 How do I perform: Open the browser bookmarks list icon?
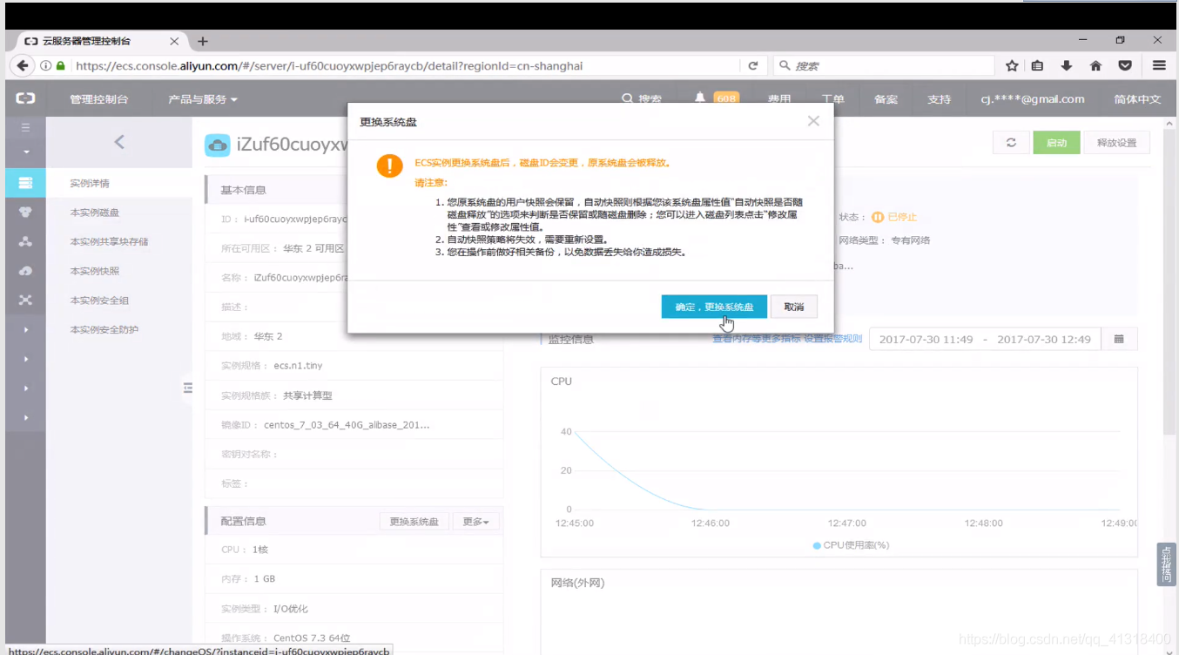[1038, 65]
